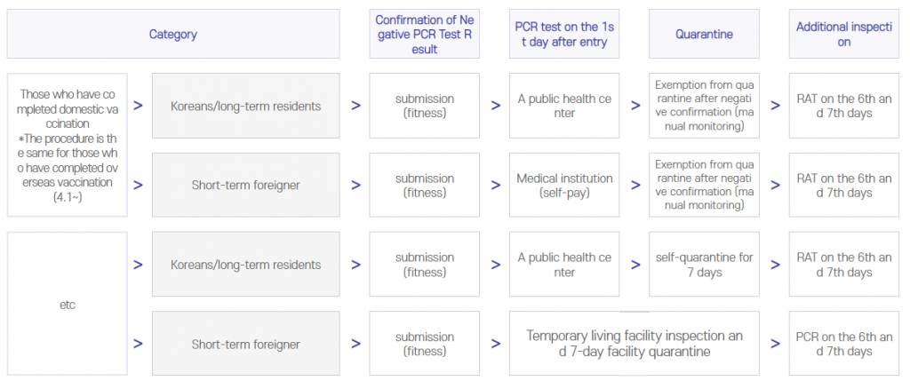Click the arrow before first Koreans/long-term residents
Image resolution: width=910 pixels, height=381 pixels.
[138, 106]
